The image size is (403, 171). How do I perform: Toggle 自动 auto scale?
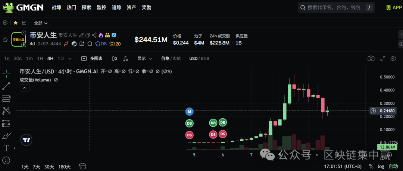coord(393,166)
